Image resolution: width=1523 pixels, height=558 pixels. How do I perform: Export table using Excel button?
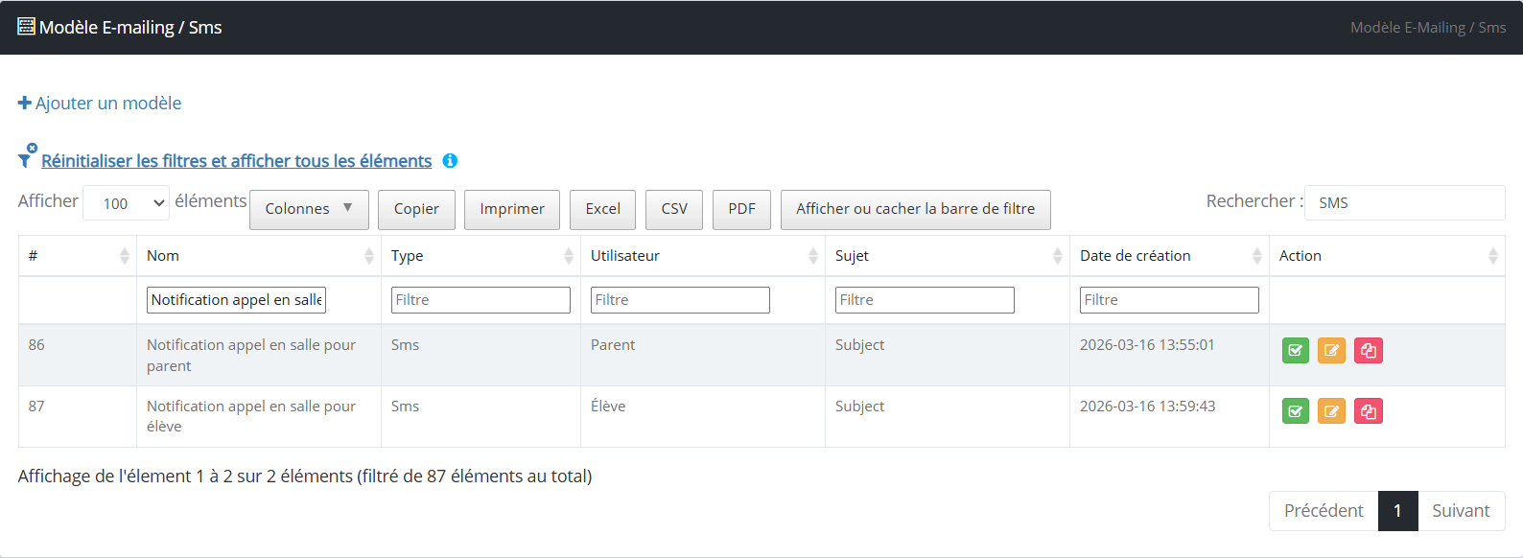[x=602, y=209]
